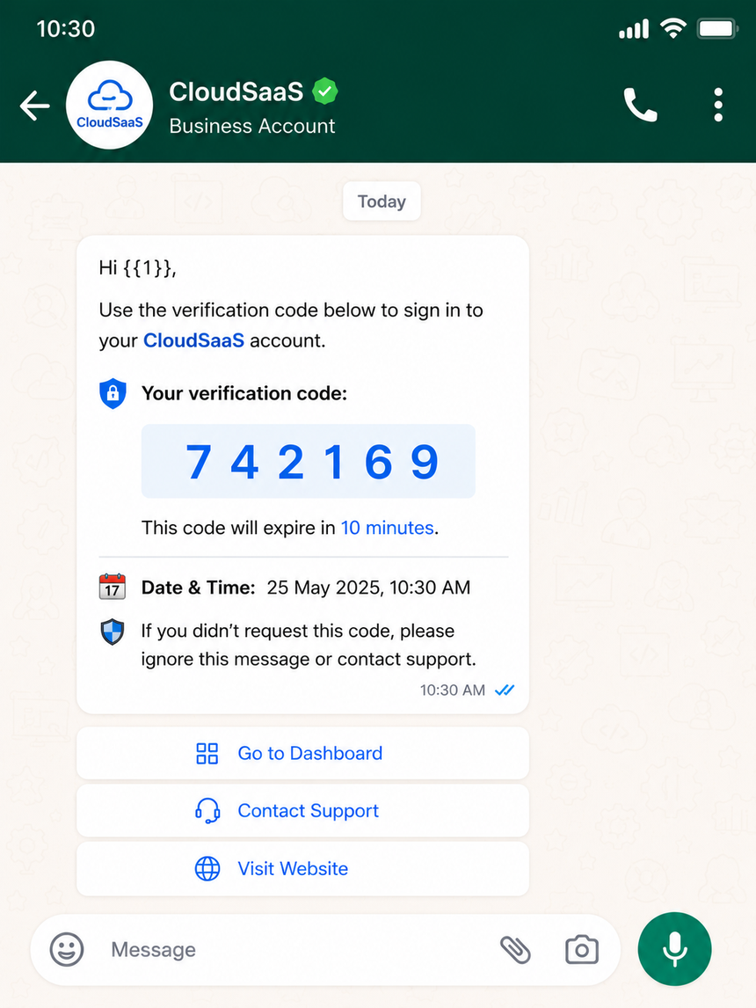Tap the dashboard grid icon
The image size is (756, 1008).
click(x=207, y=754)
